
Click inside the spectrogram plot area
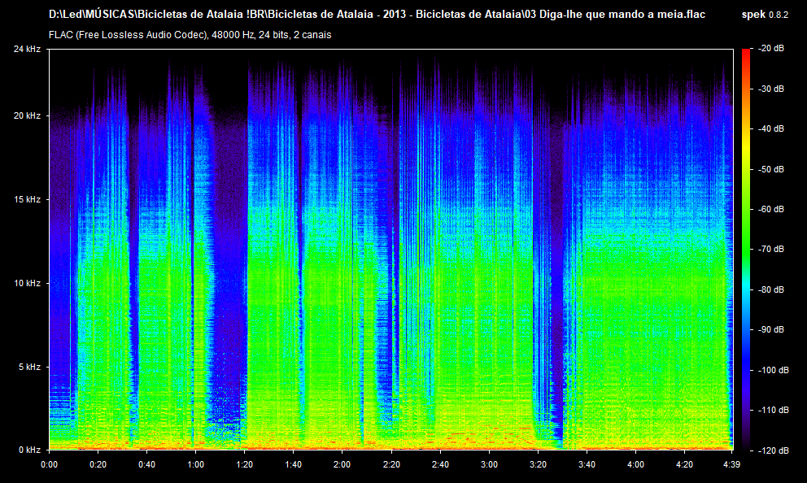391,250
